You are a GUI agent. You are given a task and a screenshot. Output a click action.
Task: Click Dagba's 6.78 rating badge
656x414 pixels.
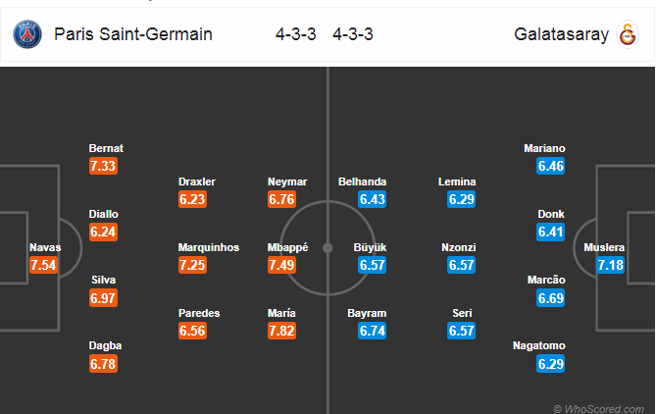pyautogui.click(x=103, y=364)
